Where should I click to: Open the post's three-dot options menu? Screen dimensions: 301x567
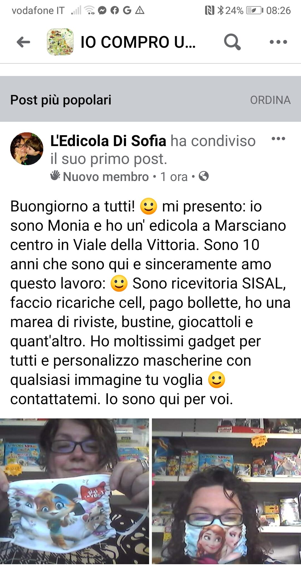(278, 139)
